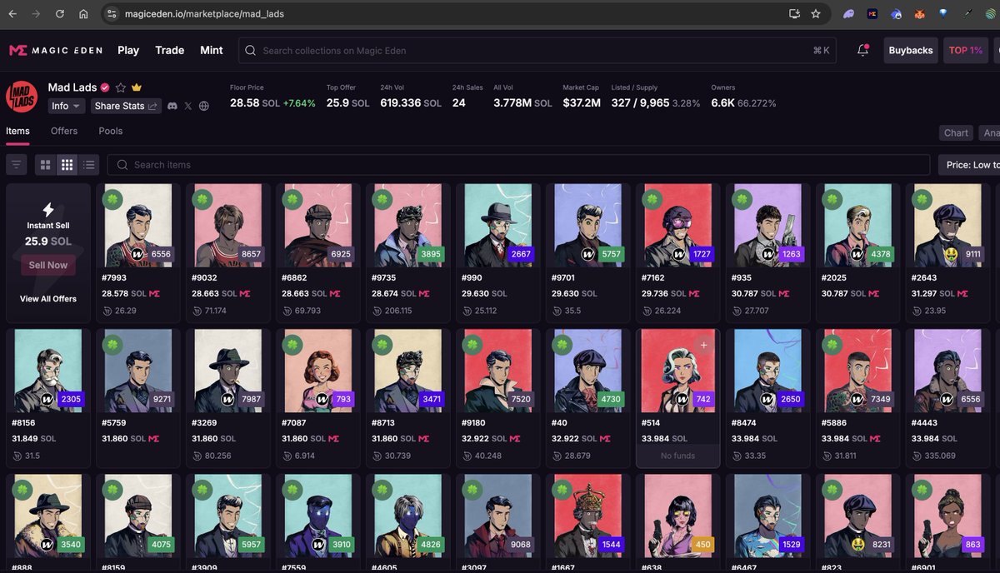1000x573 pixels.
Task: Click the Phantom wallet extension icon
Action: [848, 14]
